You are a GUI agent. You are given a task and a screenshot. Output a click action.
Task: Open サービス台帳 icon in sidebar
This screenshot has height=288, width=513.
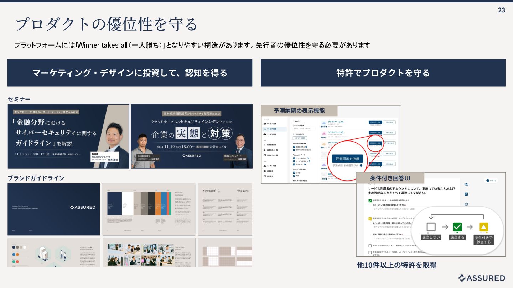click(265, 124)
